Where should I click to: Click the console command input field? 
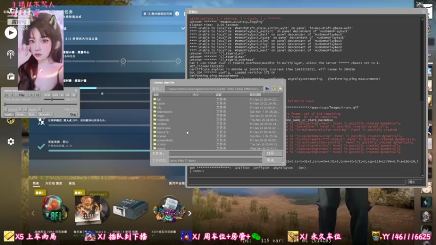pyautogui.click(x=297, y=182)
